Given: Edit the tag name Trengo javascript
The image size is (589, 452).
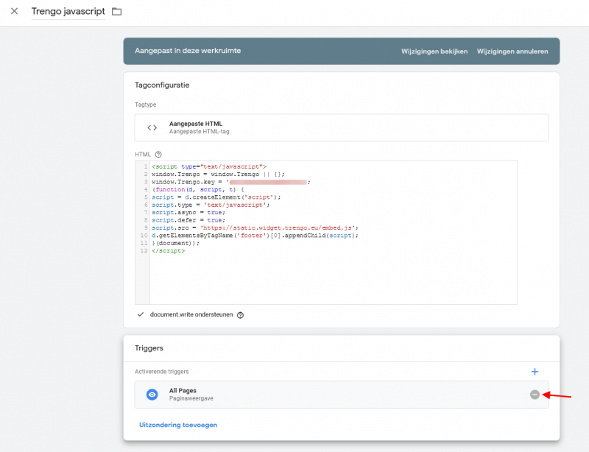Looking at the screenshot, I should point(68,11).
